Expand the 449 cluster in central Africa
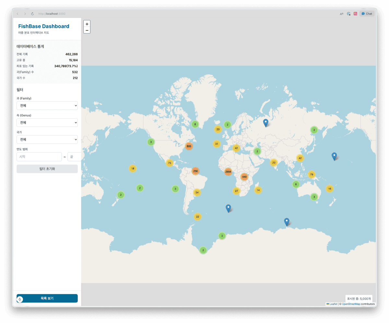The height and width of the screenshot is (323, 389). pyautogui.click(x=244, y=177)
